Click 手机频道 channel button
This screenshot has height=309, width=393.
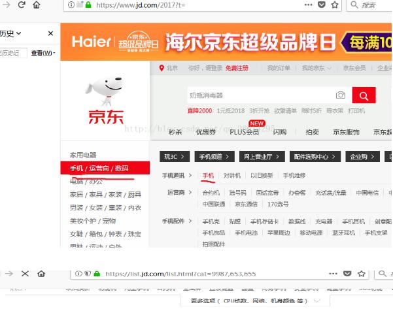pos(214,157)
